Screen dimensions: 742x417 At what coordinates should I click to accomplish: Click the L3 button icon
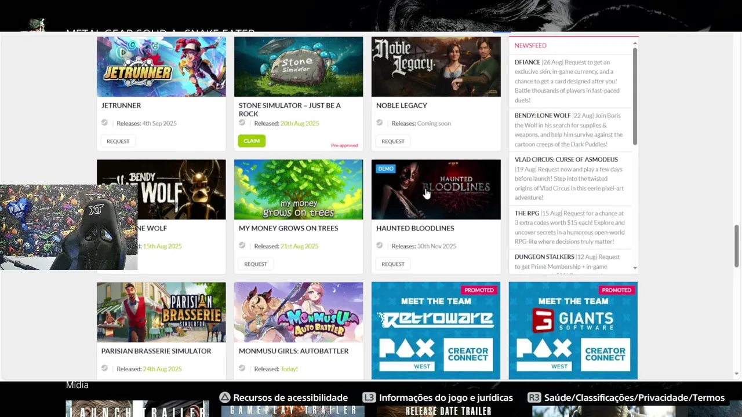(x=369, y=398)
